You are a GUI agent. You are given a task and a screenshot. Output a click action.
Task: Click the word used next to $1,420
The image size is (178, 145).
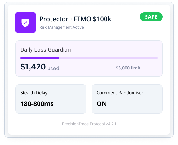[53, 69]
